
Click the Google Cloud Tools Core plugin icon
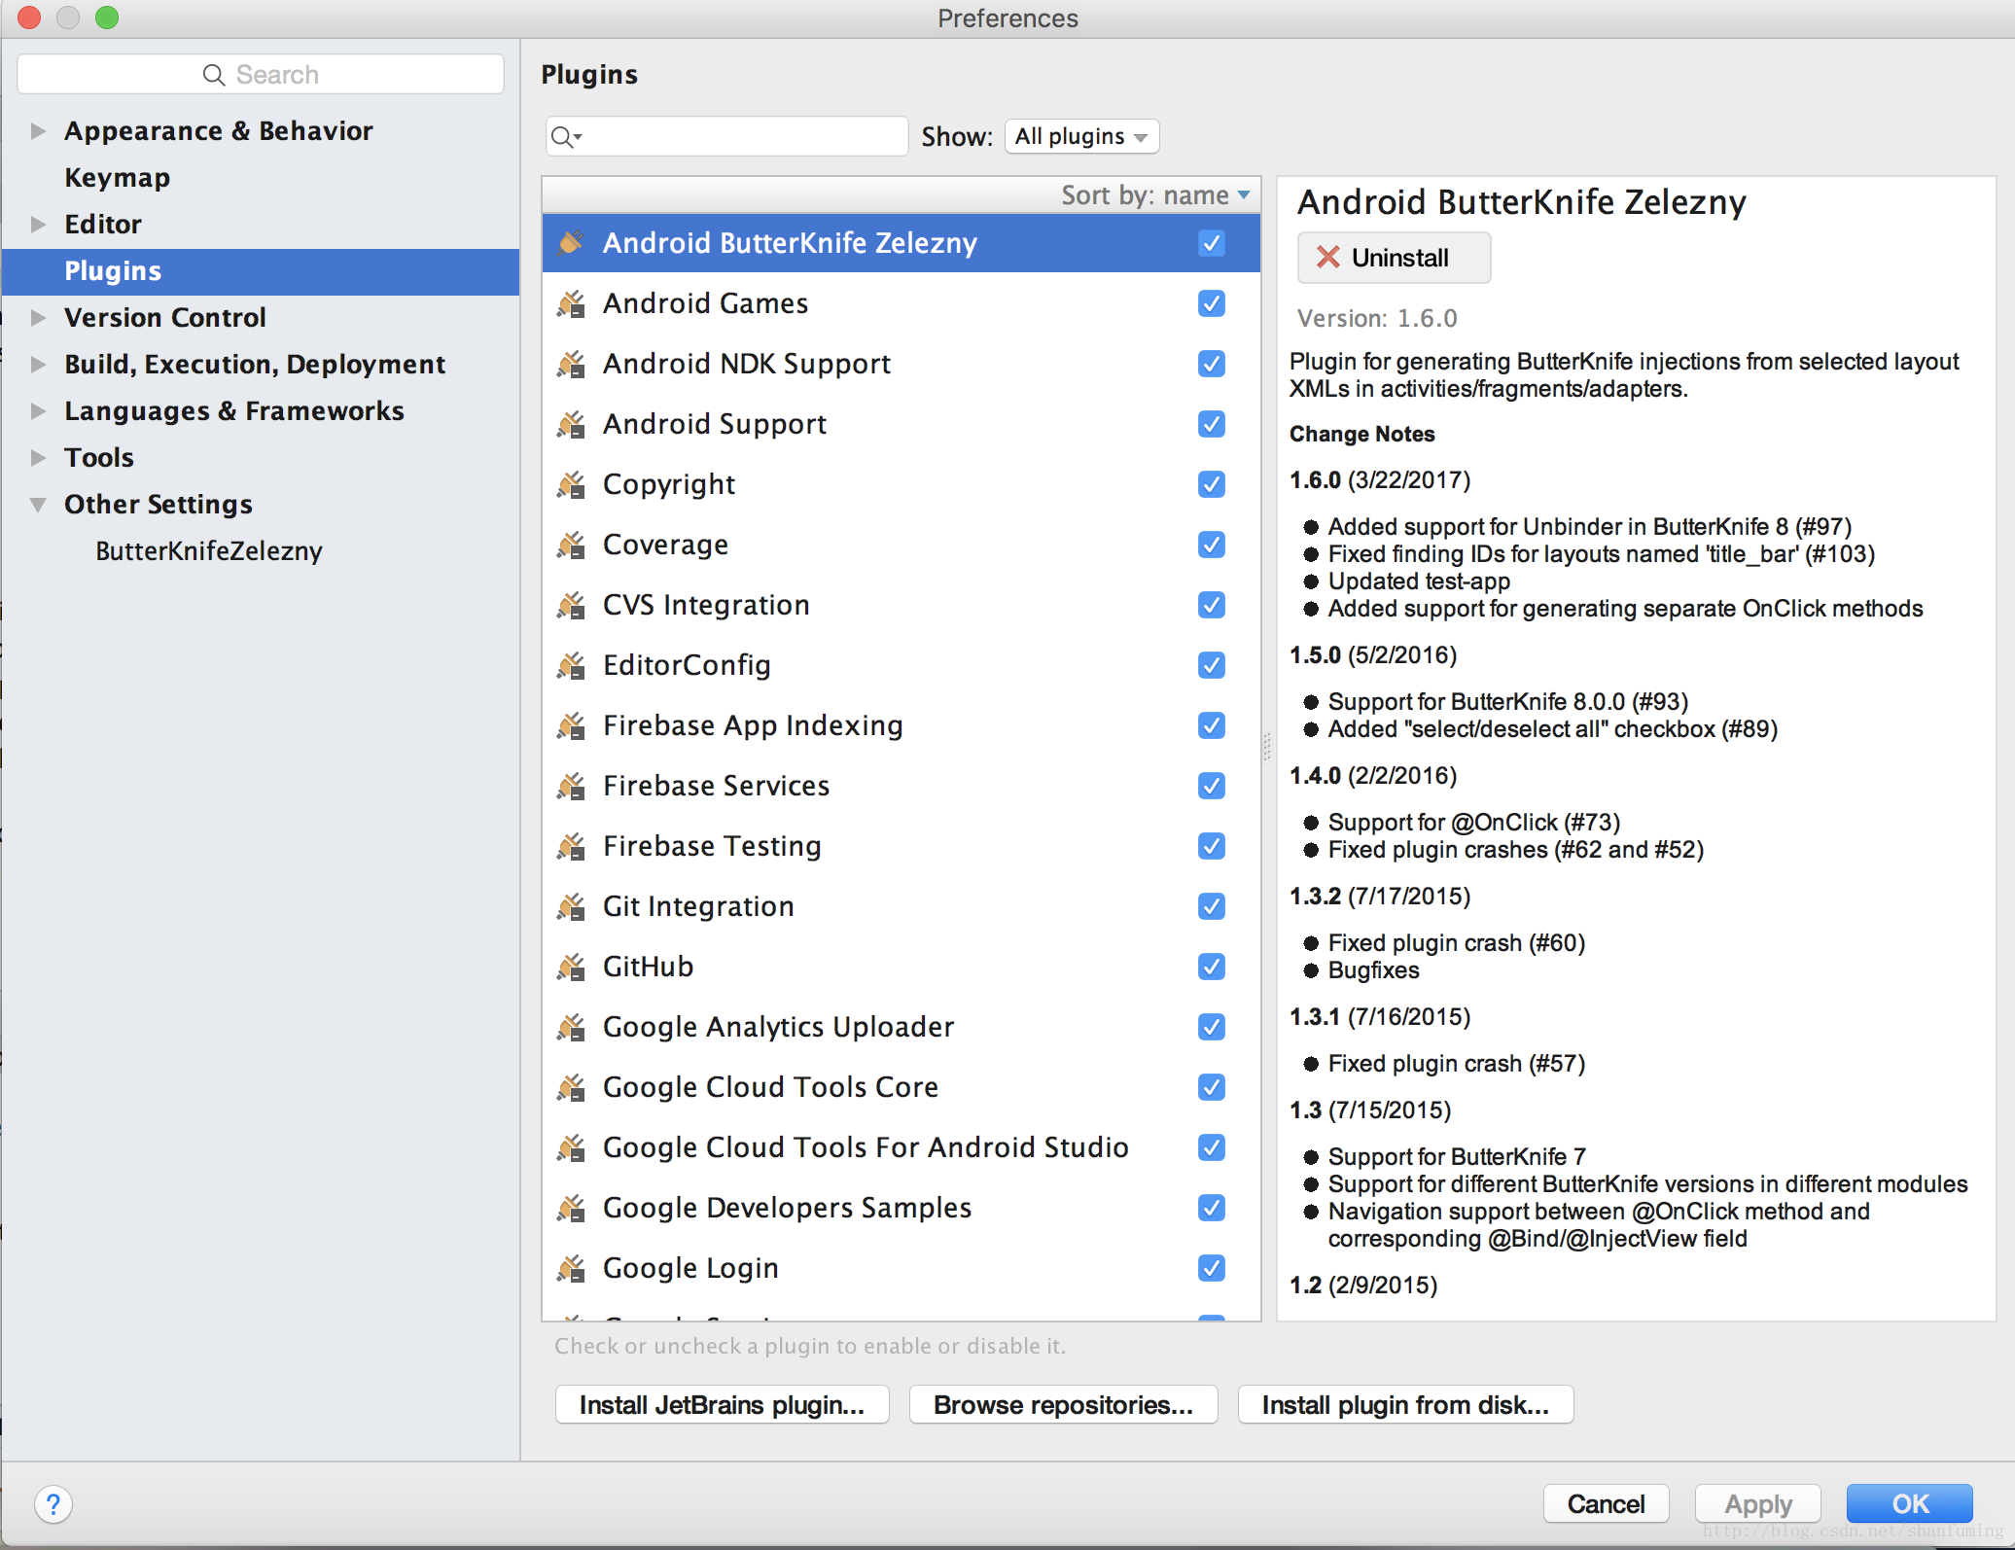[572, 1087]
